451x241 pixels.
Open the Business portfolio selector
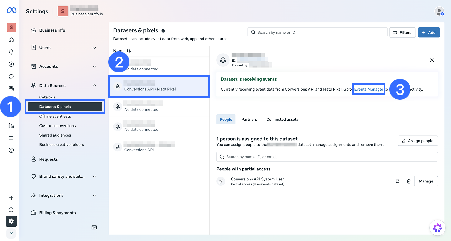[80, 11]
